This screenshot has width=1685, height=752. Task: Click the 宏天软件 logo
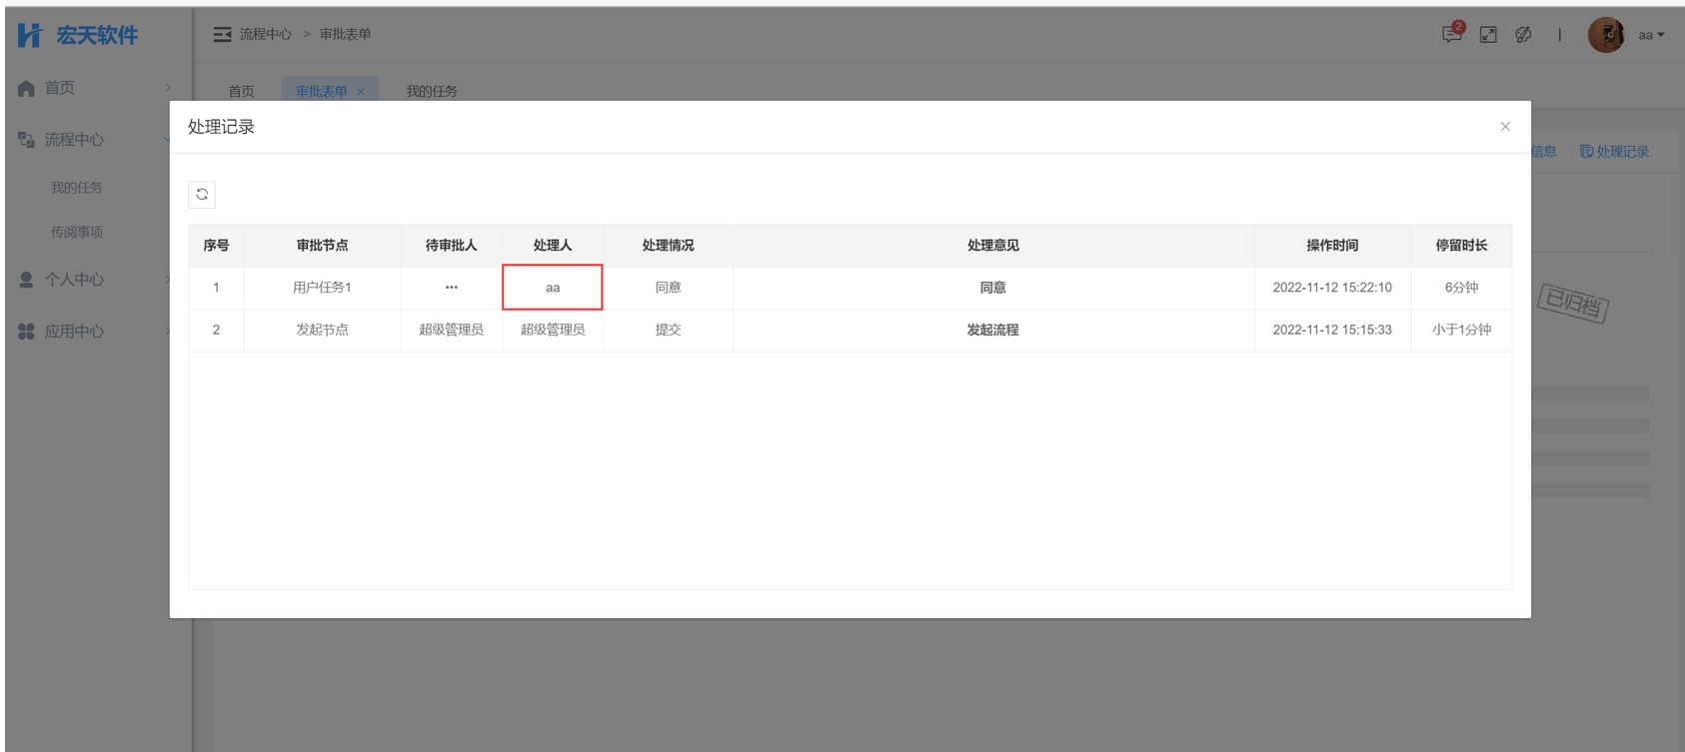pyautogui.click(x=78, y=35)
